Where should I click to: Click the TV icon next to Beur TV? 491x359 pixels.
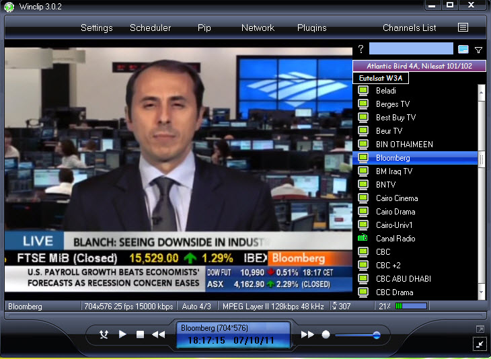tap(363, 131)
